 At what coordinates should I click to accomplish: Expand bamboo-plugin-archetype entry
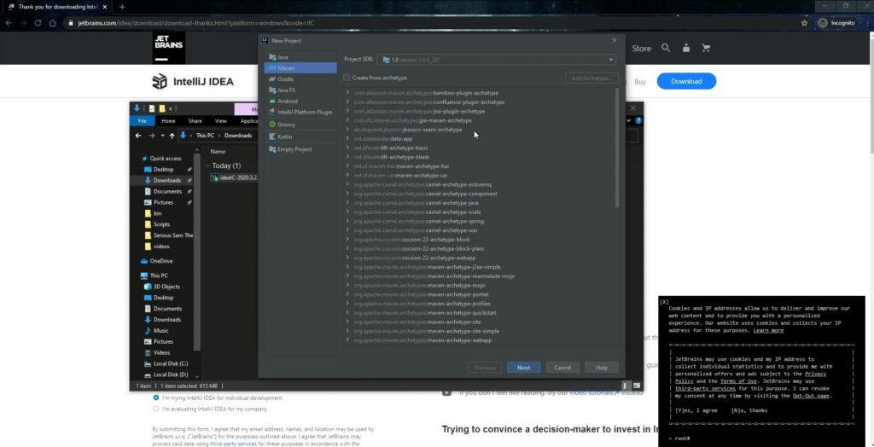click(x=347, y=93)
